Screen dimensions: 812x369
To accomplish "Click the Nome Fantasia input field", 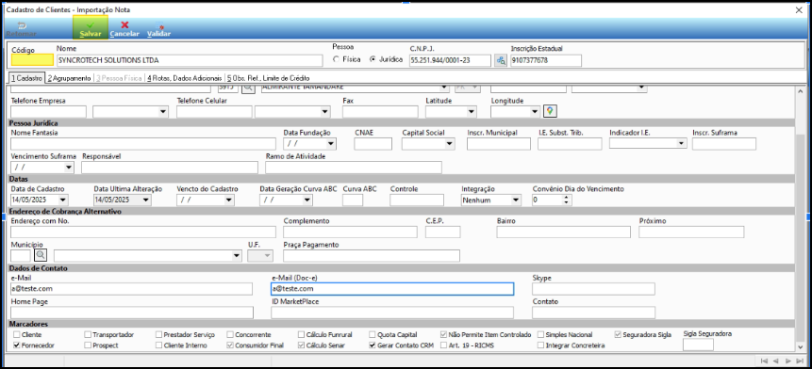I will coord(143,144).
